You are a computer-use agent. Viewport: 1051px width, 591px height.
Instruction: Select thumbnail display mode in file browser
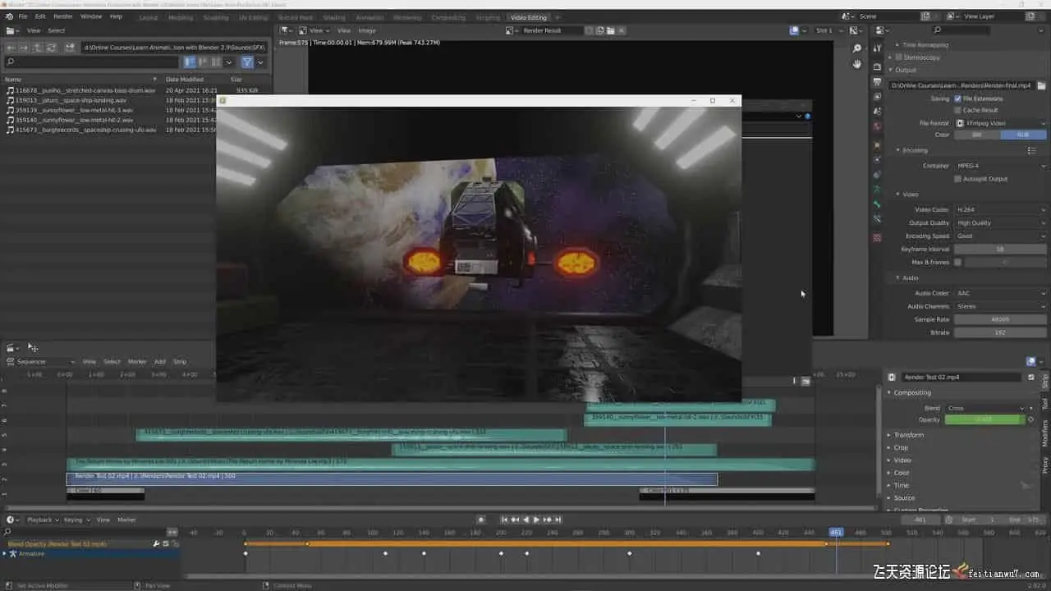216,62
